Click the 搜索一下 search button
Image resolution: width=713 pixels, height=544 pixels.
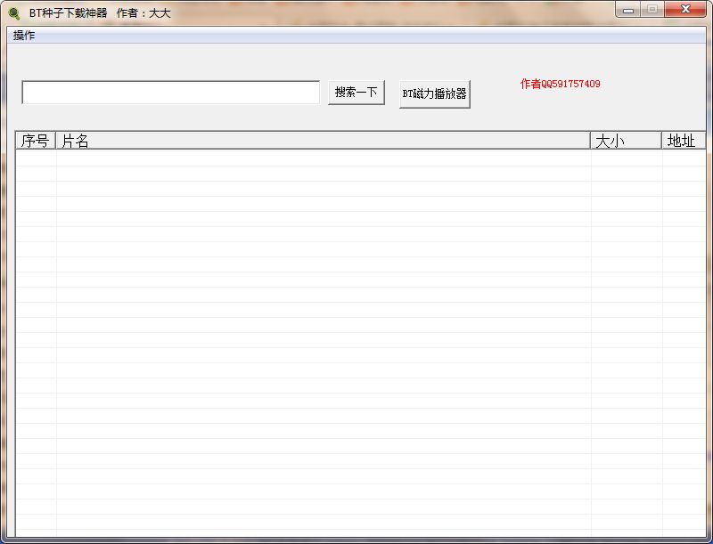356,93
